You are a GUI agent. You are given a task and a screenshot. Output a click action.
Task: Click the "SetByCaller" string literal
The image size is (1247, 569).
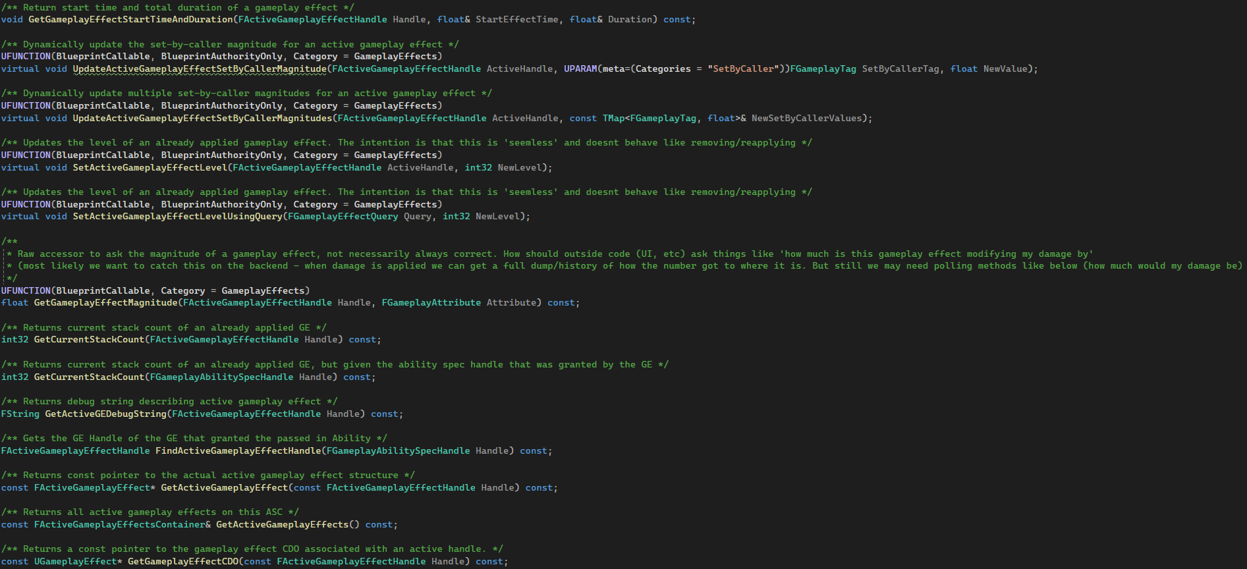(x=743, y=69)
